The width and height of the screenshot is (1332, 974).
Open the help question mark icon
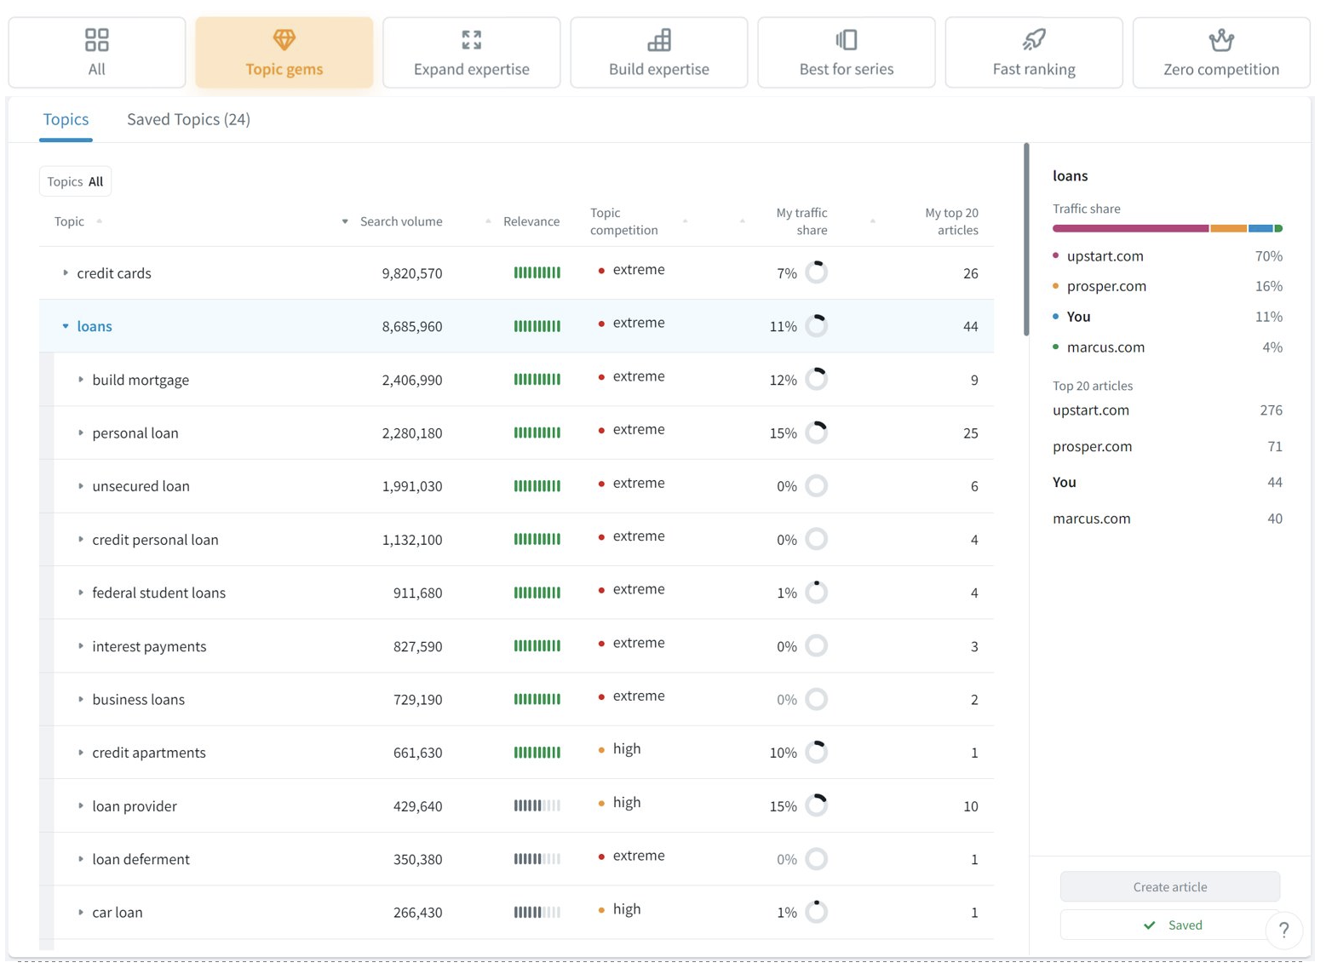[x=1283, y=930]
